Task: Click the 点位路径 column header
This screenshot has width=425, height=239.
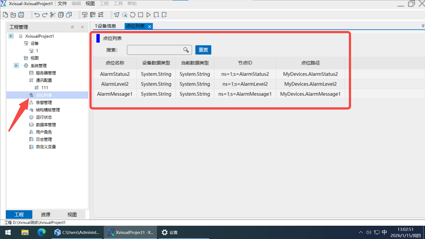Action: click(x=310, y=63)
